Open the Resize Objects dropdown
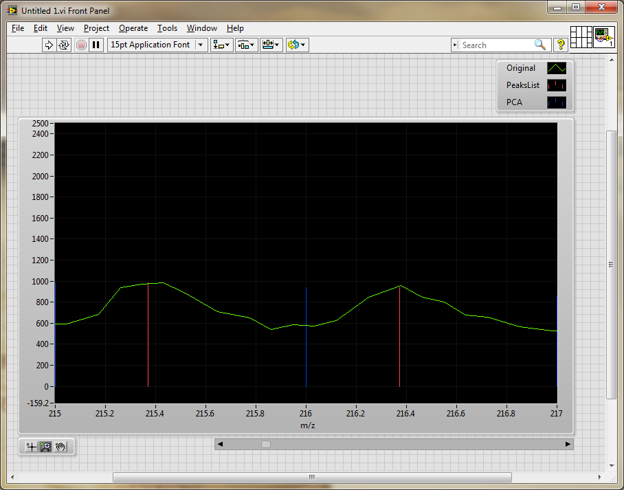The height and width of the screenshot is (490, 624). (271, 45)
